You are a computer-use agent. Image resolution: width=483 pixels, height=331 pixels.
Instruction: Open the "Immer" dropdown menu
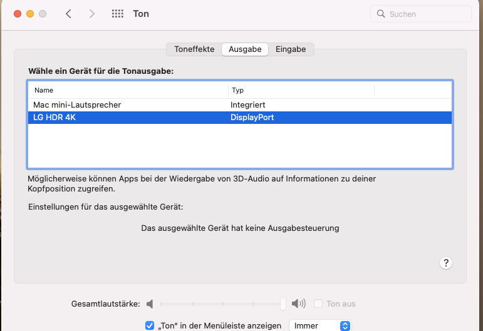[319, 325]
